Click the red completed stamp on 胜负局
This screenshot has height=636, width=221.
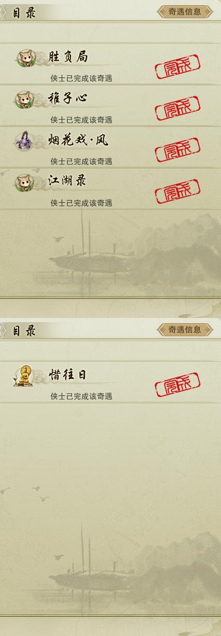[x=178, y=67]
